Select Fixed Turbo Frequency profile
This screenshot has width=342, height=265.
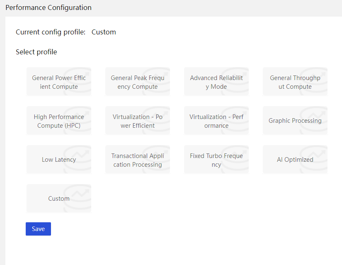pos(216,159)
